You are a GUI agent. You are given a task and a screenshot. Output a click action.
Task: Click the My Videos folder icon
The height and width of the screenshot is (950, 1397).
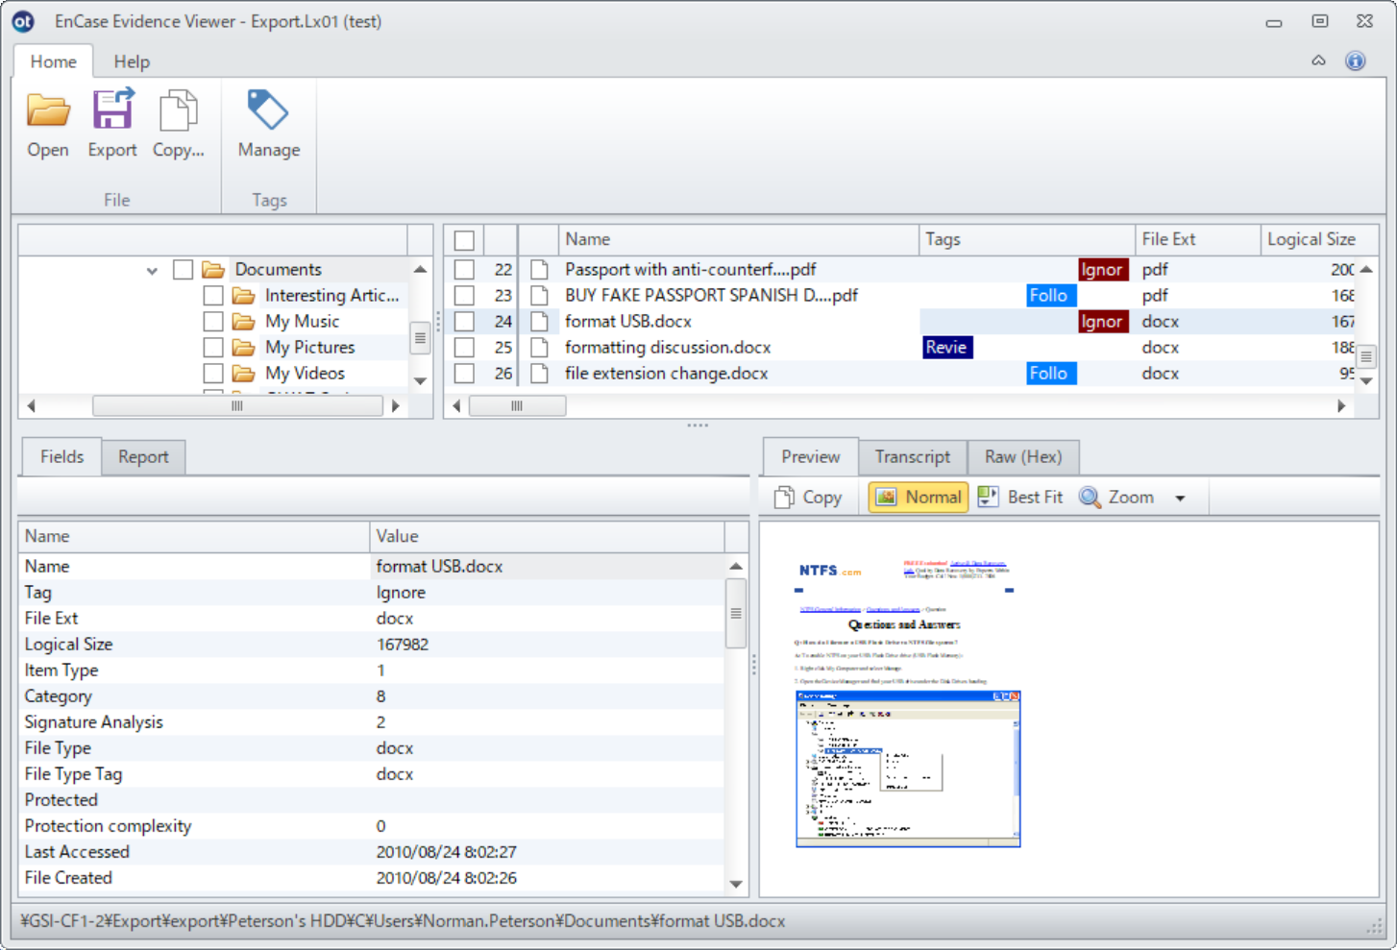click(244, 373)
